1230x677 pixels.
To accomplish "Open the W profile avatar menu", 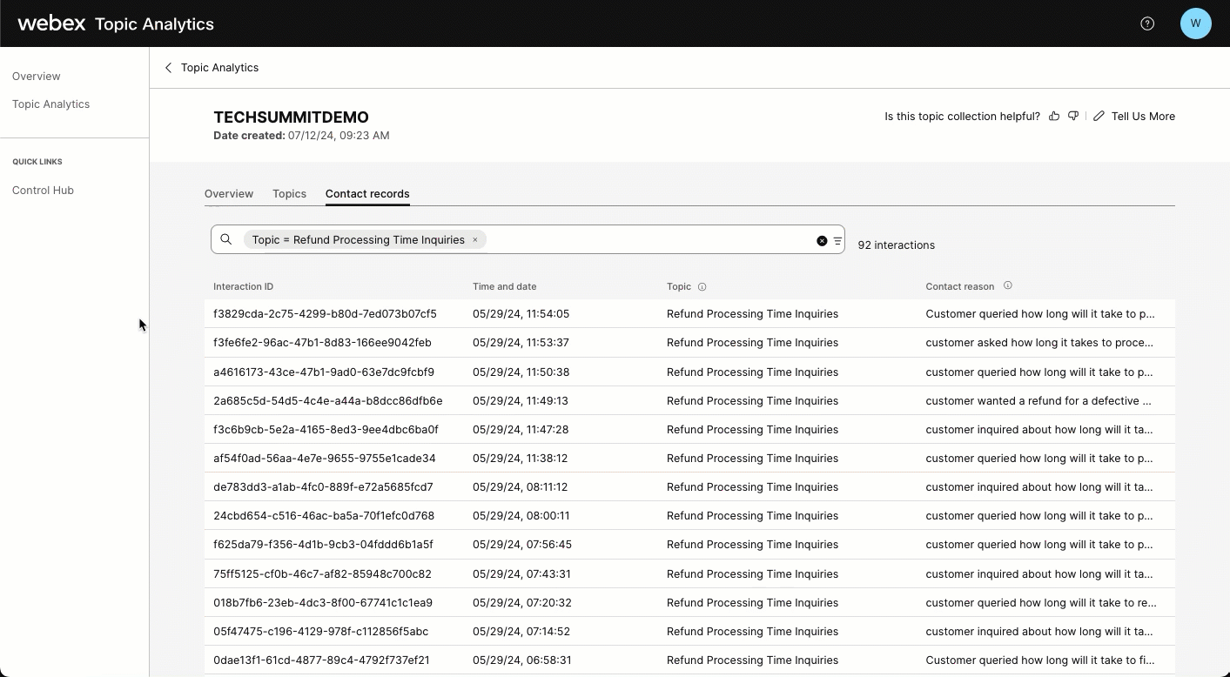I will click(x=1196, y=23).
